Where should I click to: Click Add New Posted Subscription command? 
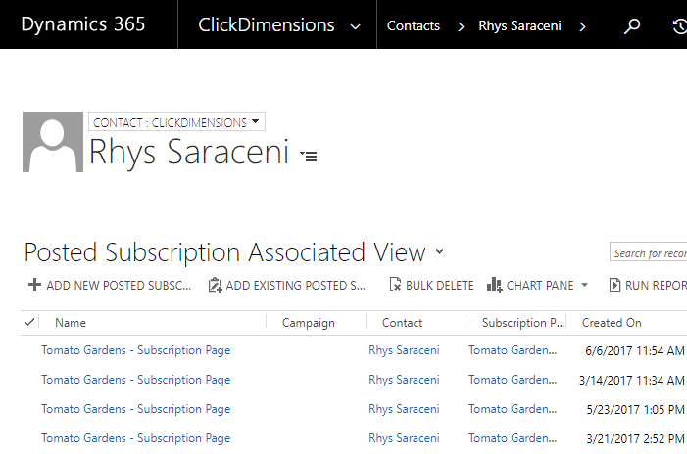coord(110,285)
